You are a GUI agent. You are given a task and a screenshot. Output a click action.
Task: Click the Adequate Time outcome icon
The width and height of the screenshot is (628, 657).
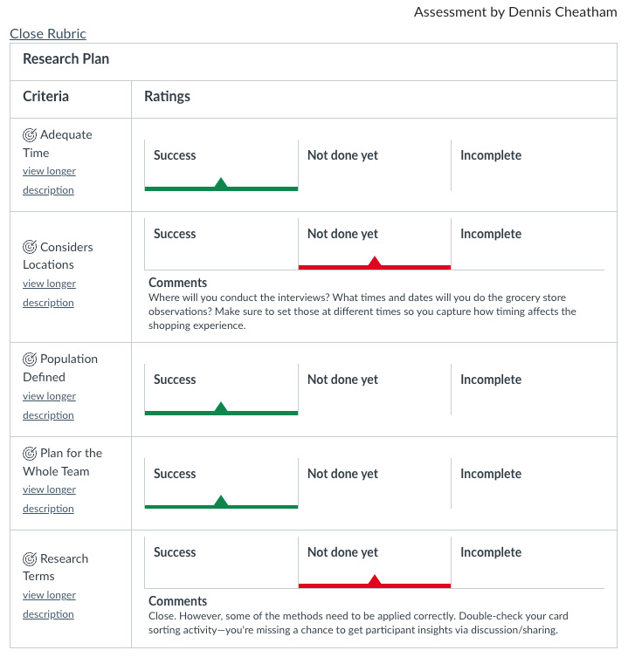(x=30, y=135)
